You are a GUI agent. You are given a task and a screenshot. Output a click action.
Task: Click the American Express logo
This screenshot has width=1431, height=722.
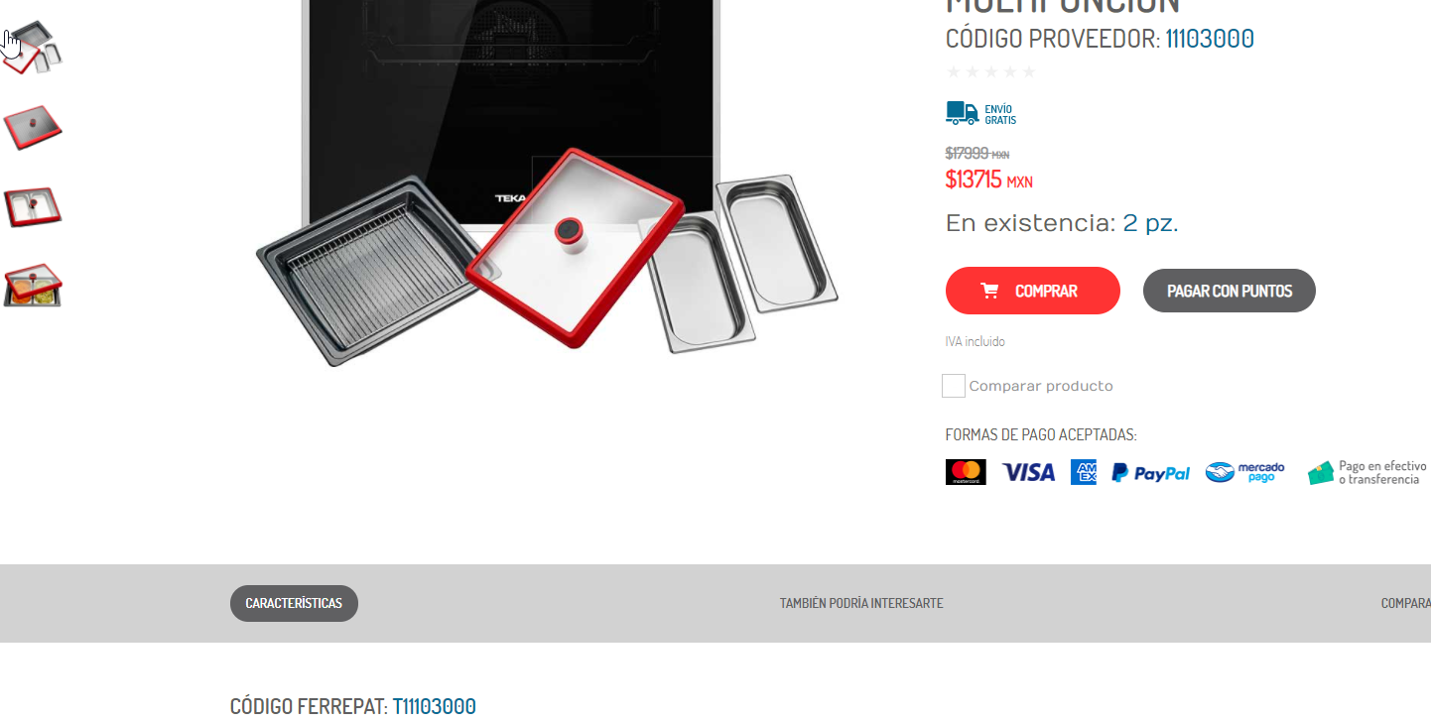tap(1084, 472)
